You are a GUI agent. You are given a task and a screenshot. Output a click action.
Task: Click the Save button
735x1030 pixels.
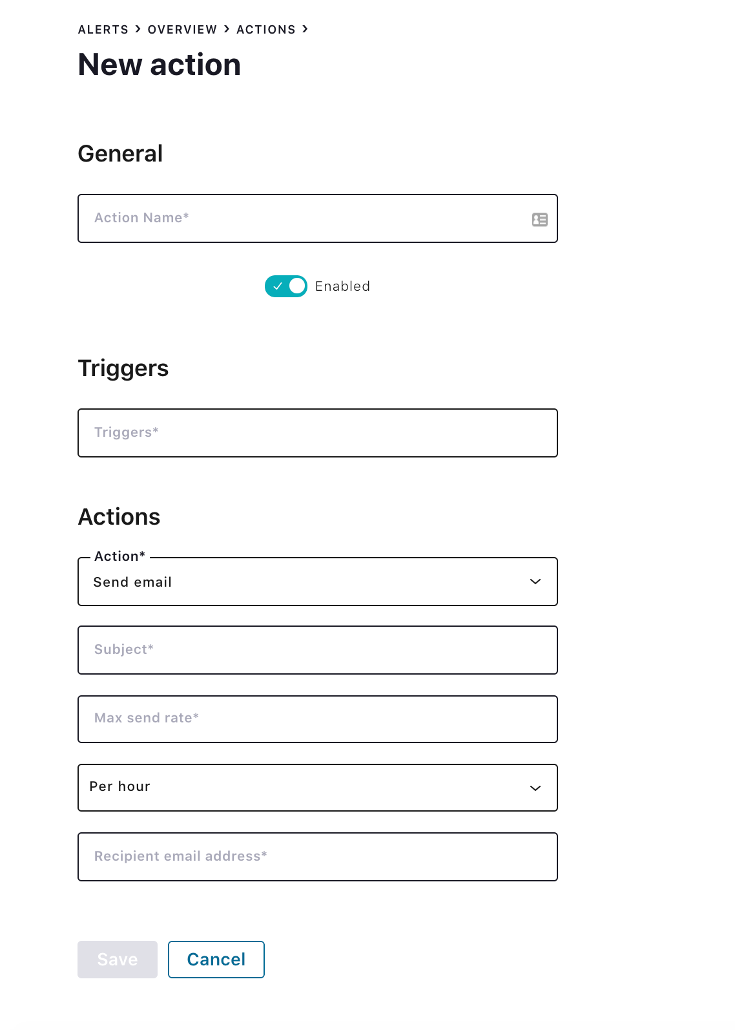click(118, 960)
